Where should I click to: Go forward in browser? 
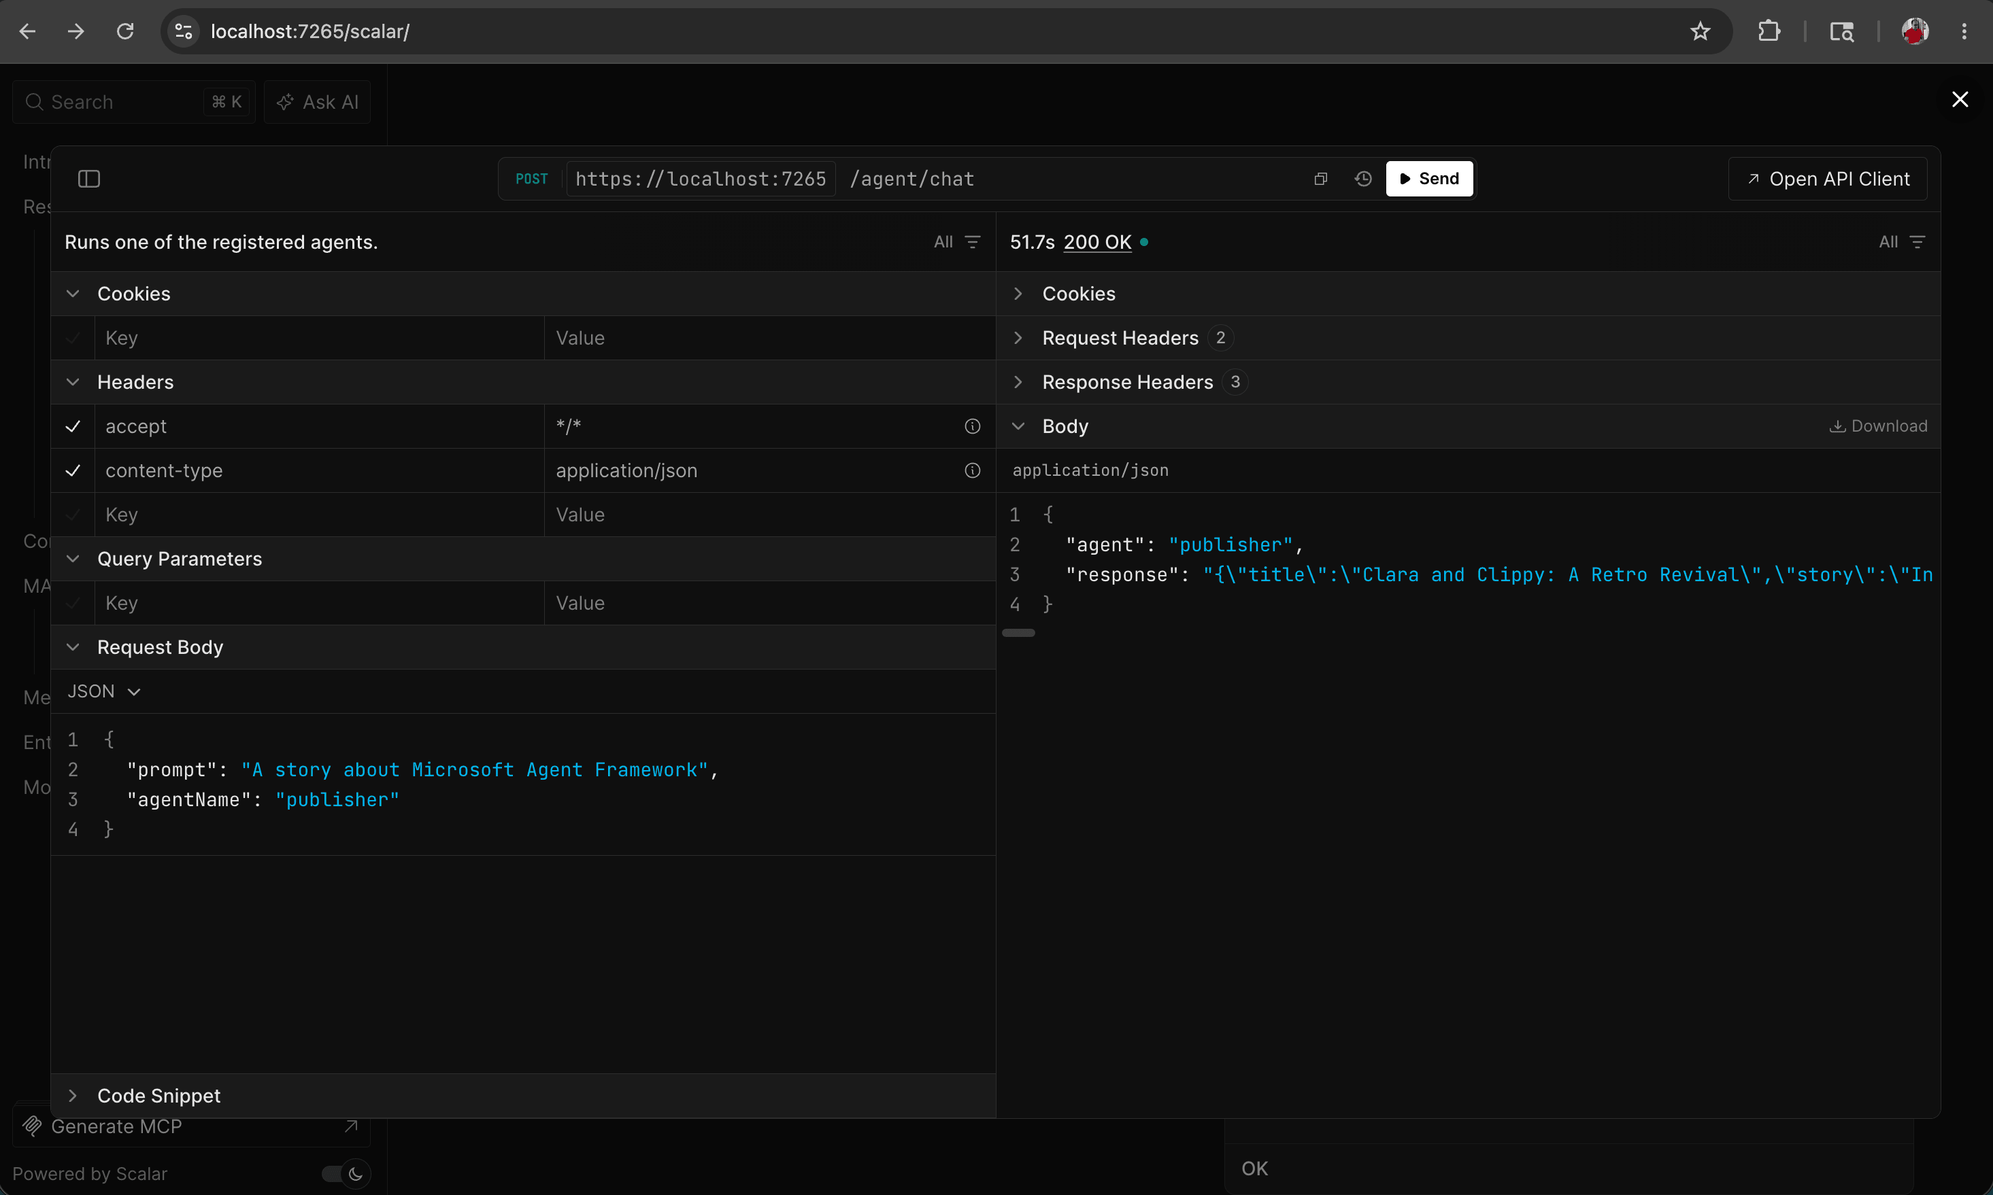(x=76, y=31)
